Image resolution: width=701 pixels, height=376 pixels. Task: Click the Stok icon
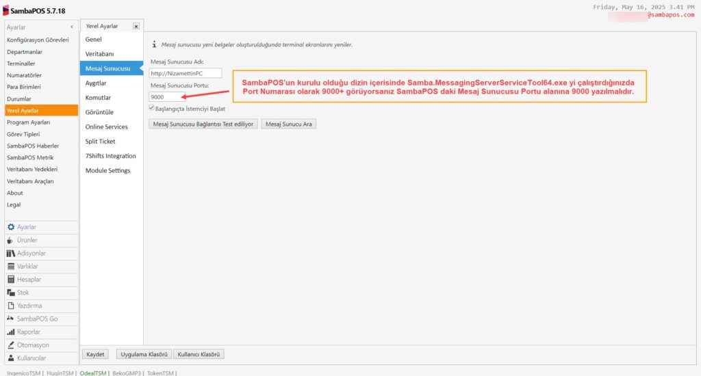tap(11, 293)
